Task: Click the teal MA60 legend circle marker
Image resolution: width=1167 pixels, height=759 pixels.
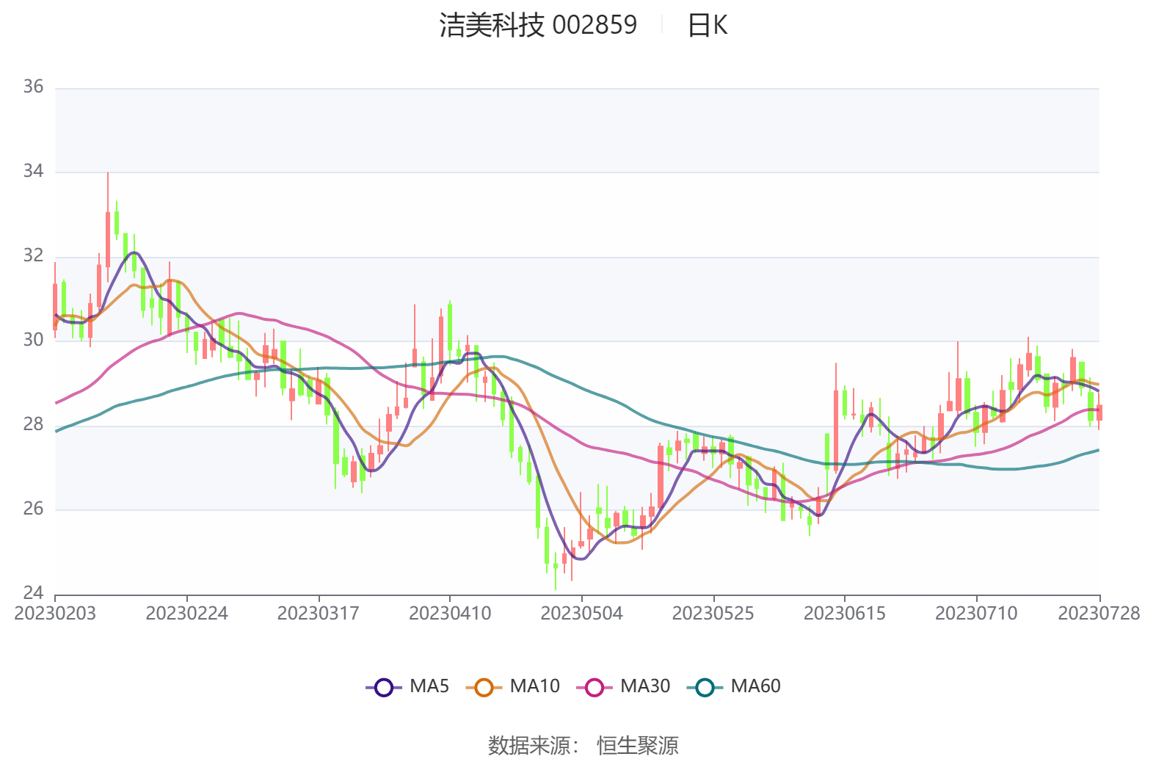Action: [x=705, y=687]
